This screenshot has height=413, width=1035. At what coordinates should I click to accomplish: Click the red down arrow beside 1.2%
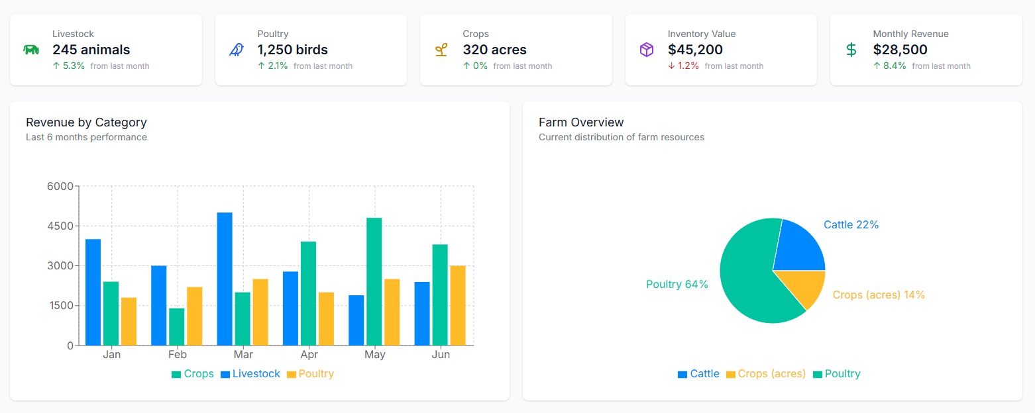point(672,66)
